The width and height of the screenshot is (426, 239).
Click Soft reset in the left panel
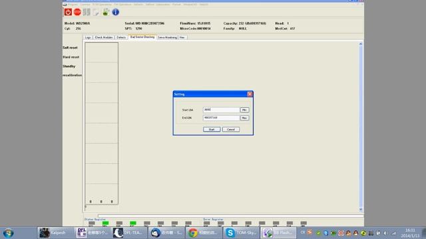(70, 48)
